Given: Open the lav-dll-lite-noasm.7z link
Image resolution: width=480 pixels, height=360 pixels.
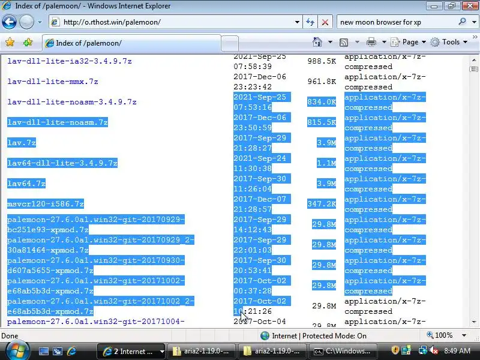Looking at the screenshot, I should point(58,122).
